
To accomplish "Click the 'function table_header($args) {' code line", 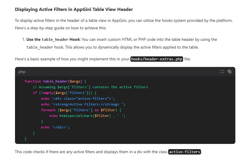I will 55,81.
